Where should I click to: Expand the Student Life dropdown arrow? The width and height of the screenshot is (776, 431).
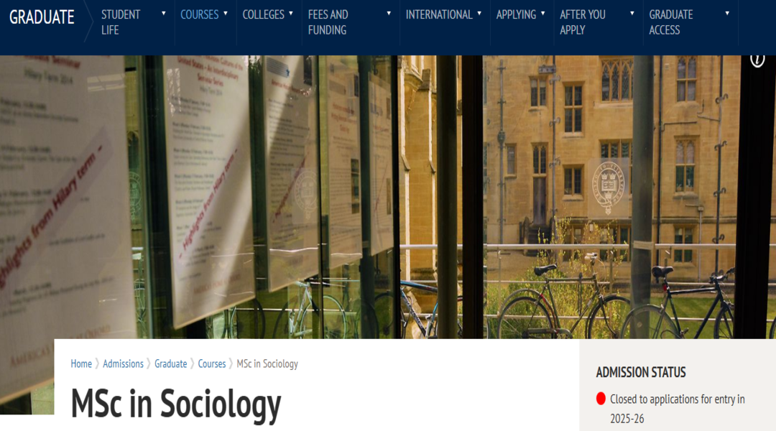pyautogui.click(x=164, y=14)
